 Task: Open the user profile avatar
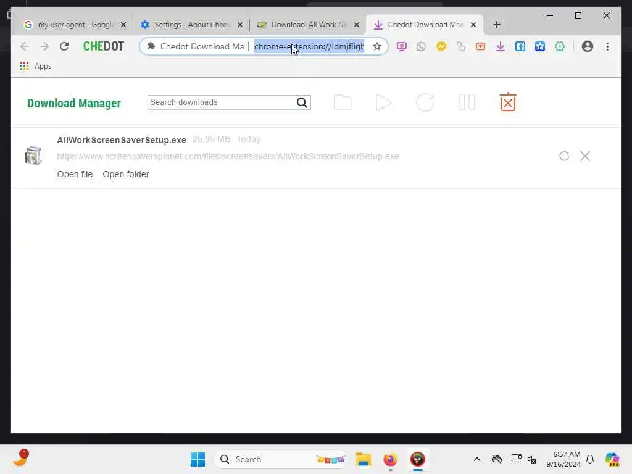[588, 46]
